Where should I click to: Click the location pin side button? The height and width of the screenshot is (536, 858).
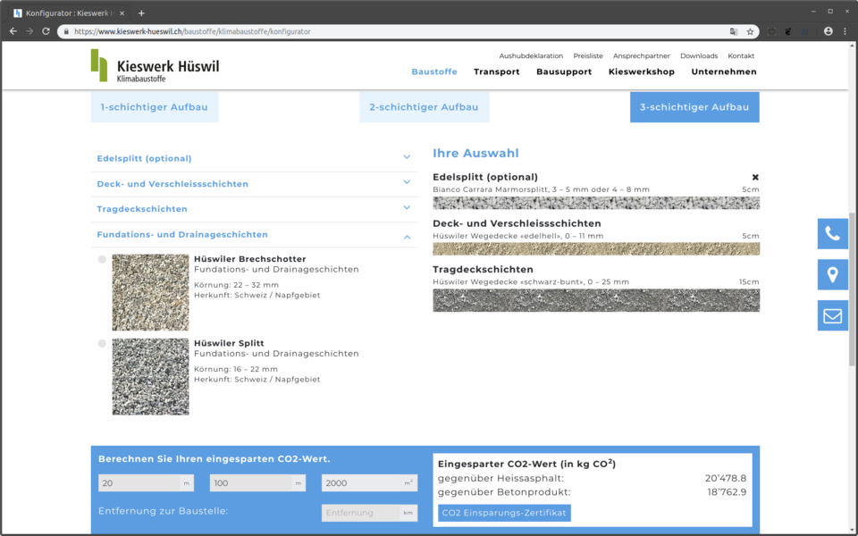(x=833, y=274)
